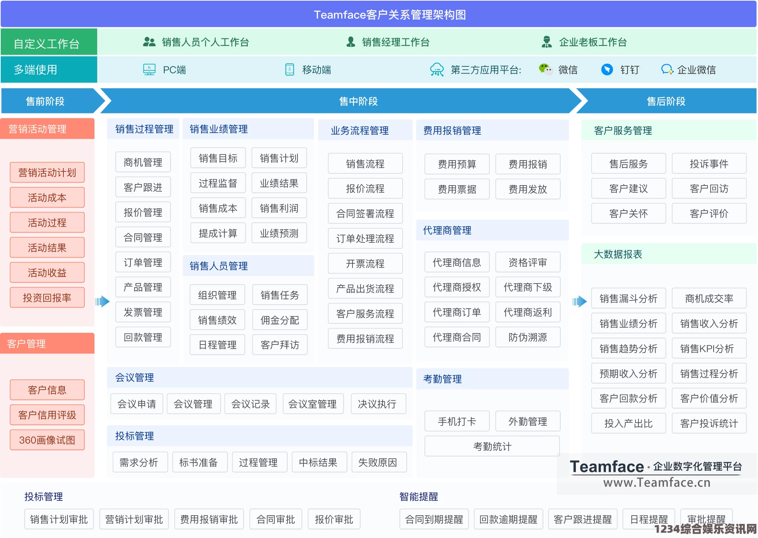The width and height of the screenshot is (758, 538).
Task: Click the enterprise boss workbench person icon
Action: tap(546, 42)
